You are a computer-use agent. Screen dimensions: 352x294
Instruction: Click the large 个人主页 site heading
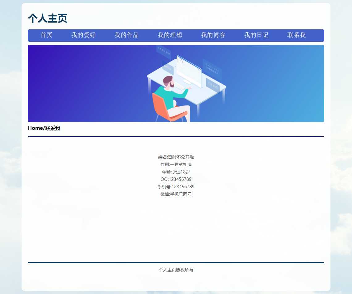(48, 19)
